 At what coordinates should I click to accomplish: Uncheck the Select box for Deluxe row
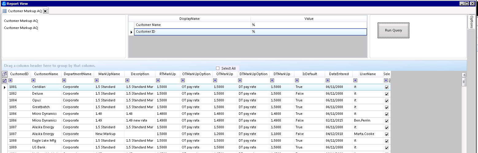pos(387,94)
